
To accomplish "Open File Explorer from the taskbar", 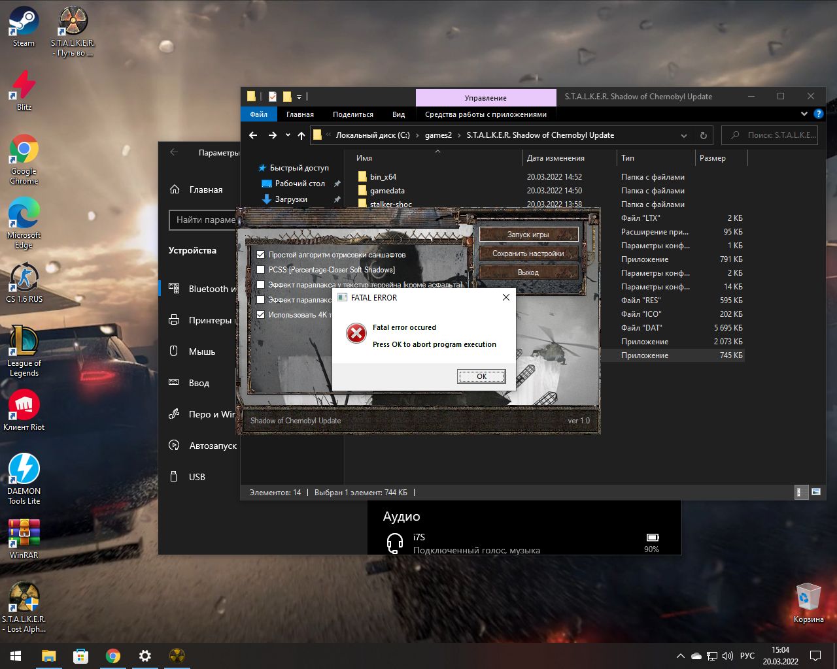I will 49,655.
